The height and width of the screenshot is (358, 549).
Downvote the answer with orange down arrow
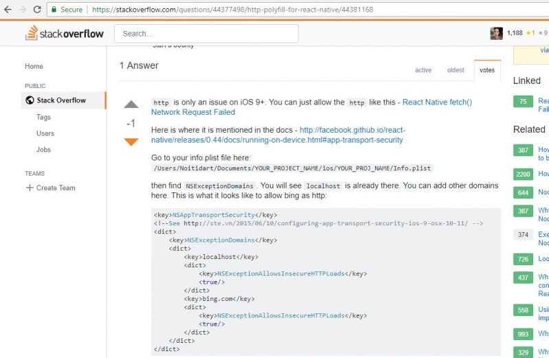click(131, 142)
